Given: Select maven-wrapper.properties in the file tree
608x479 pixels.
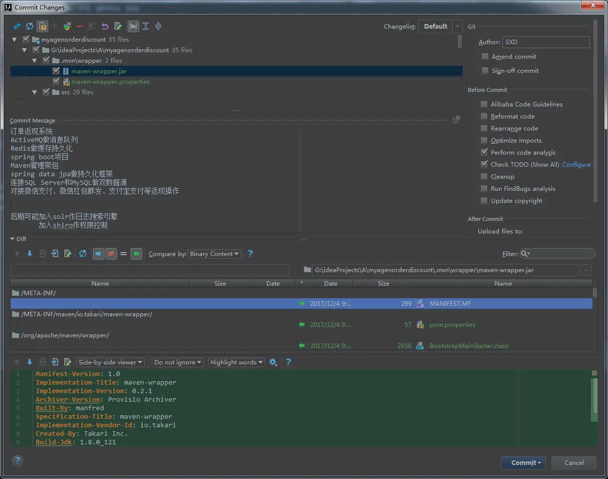Looking at the screenshot, I should click(x=110, y=82).
